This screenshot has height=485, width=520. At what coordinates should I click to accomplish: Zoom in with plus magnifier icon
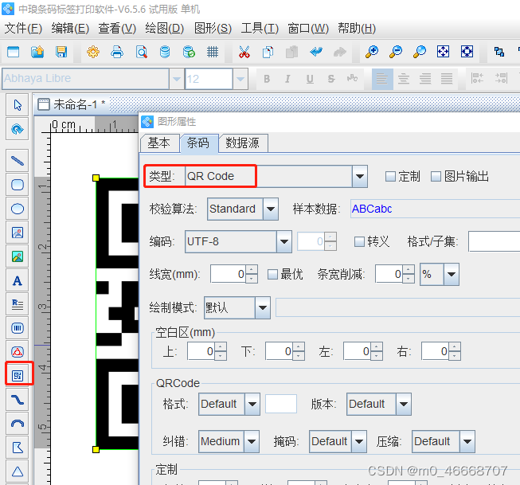372,52
